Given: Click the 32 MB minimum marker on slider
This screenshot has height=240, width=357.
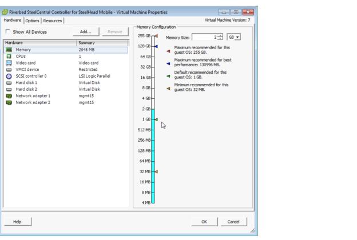Looking at the screenshot, I should click(x=156, y=172).
